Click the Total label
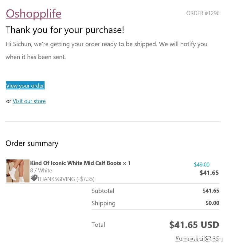The width and height of the screenshot is (227, 246). click(x=98, y=225)
